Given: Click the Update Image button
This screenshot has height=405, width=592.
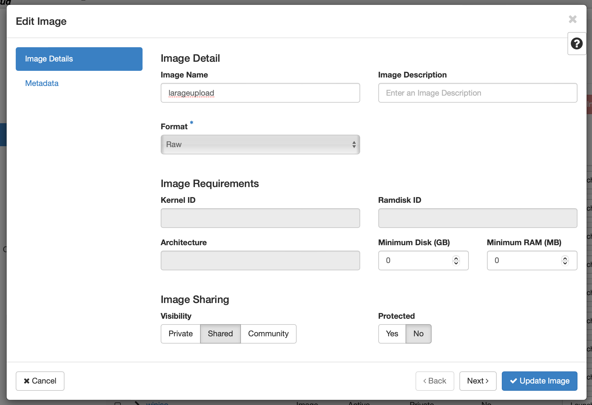Looking at the screenshot, I should (x=540, y=381).
